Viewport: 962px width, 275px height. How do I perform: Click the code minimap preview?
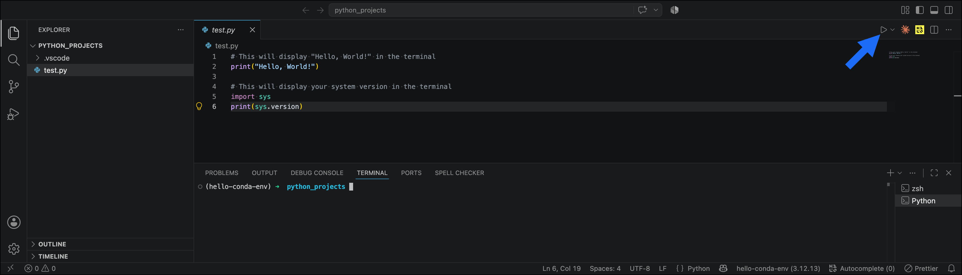(x=904, y=55)
